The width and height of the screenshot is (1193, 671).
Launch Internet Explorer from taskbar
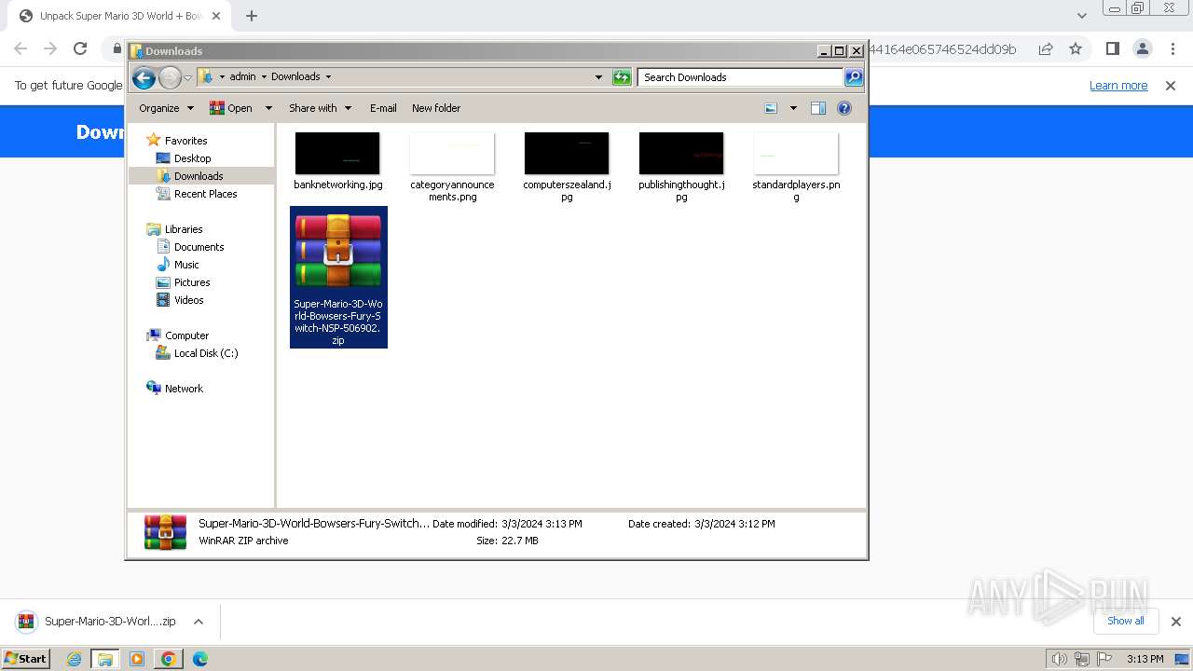coord(75,659)
